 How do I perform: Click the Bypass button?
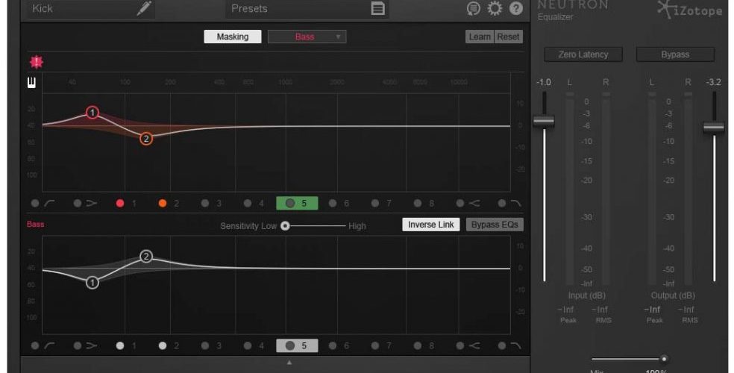coord(675,54)
